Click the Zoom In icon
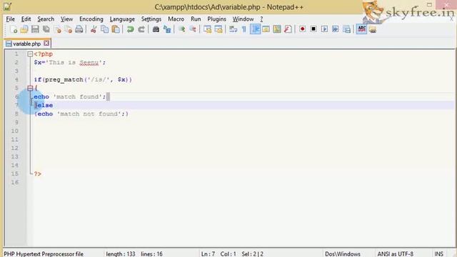This screenshot has width=457, height=257. [x=182, y=29]
